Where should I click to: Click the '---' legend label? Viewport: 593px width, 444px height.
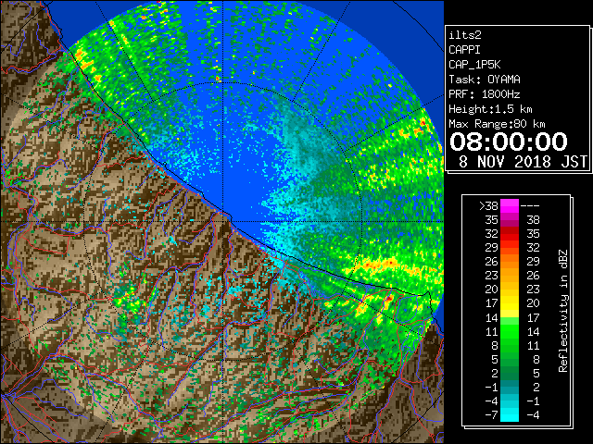pos(530,206)
